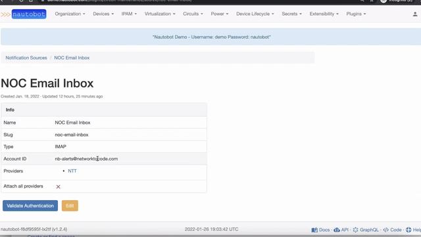Click the Help lifebuoy icon in footer
This screenshot has width=421, height=237.
pyautogui.click(x=409, y=230)
